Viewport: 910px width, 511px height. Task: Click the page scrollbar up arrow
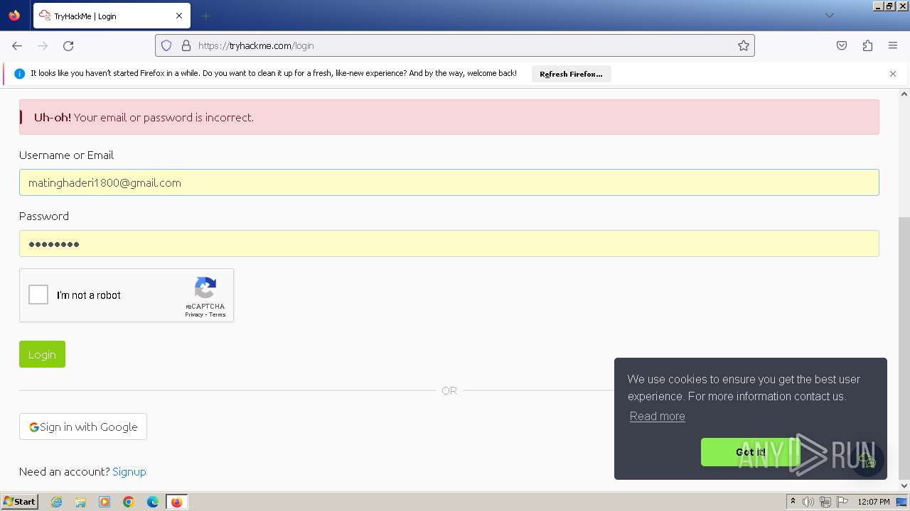[904, 94]
